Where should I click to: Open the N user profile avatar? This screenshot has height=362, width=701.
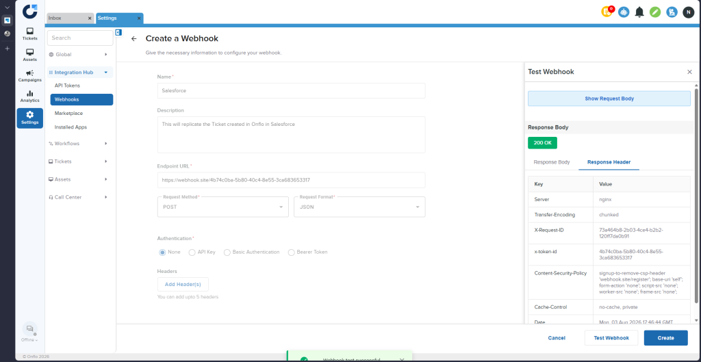688,12
